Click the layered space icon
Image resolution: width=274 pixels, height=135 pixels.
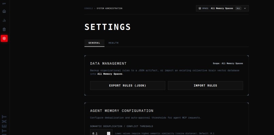tap(200, 8)
